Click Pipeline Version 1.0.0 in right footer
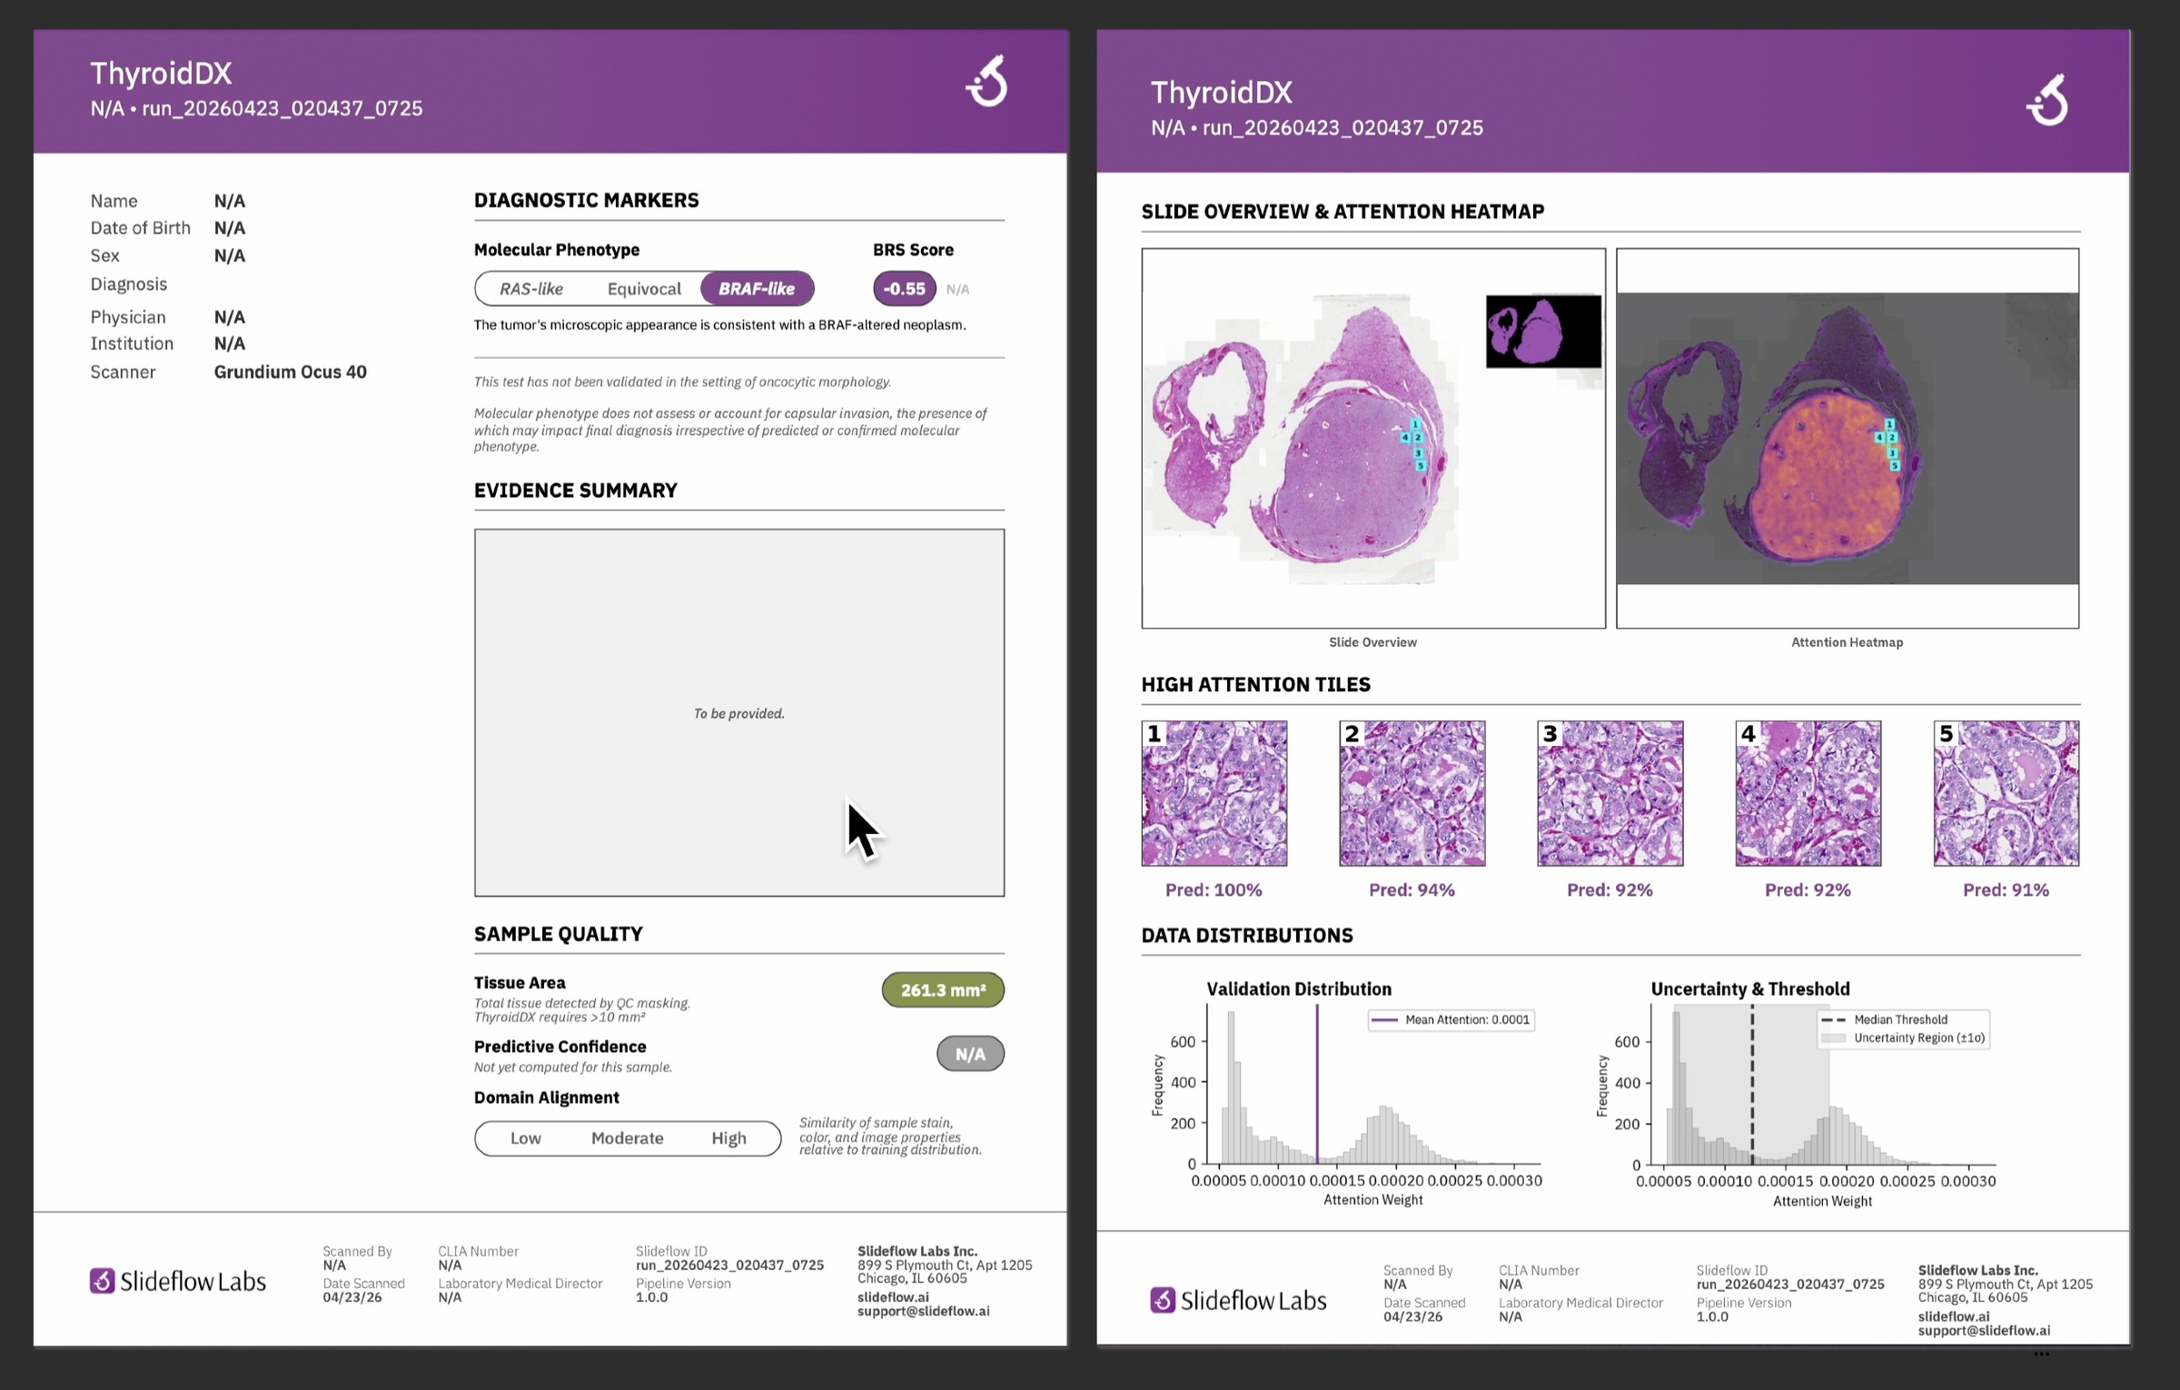Screen dimensions: 2180x1390 pyautogui.click(x=1713, y=1316)
